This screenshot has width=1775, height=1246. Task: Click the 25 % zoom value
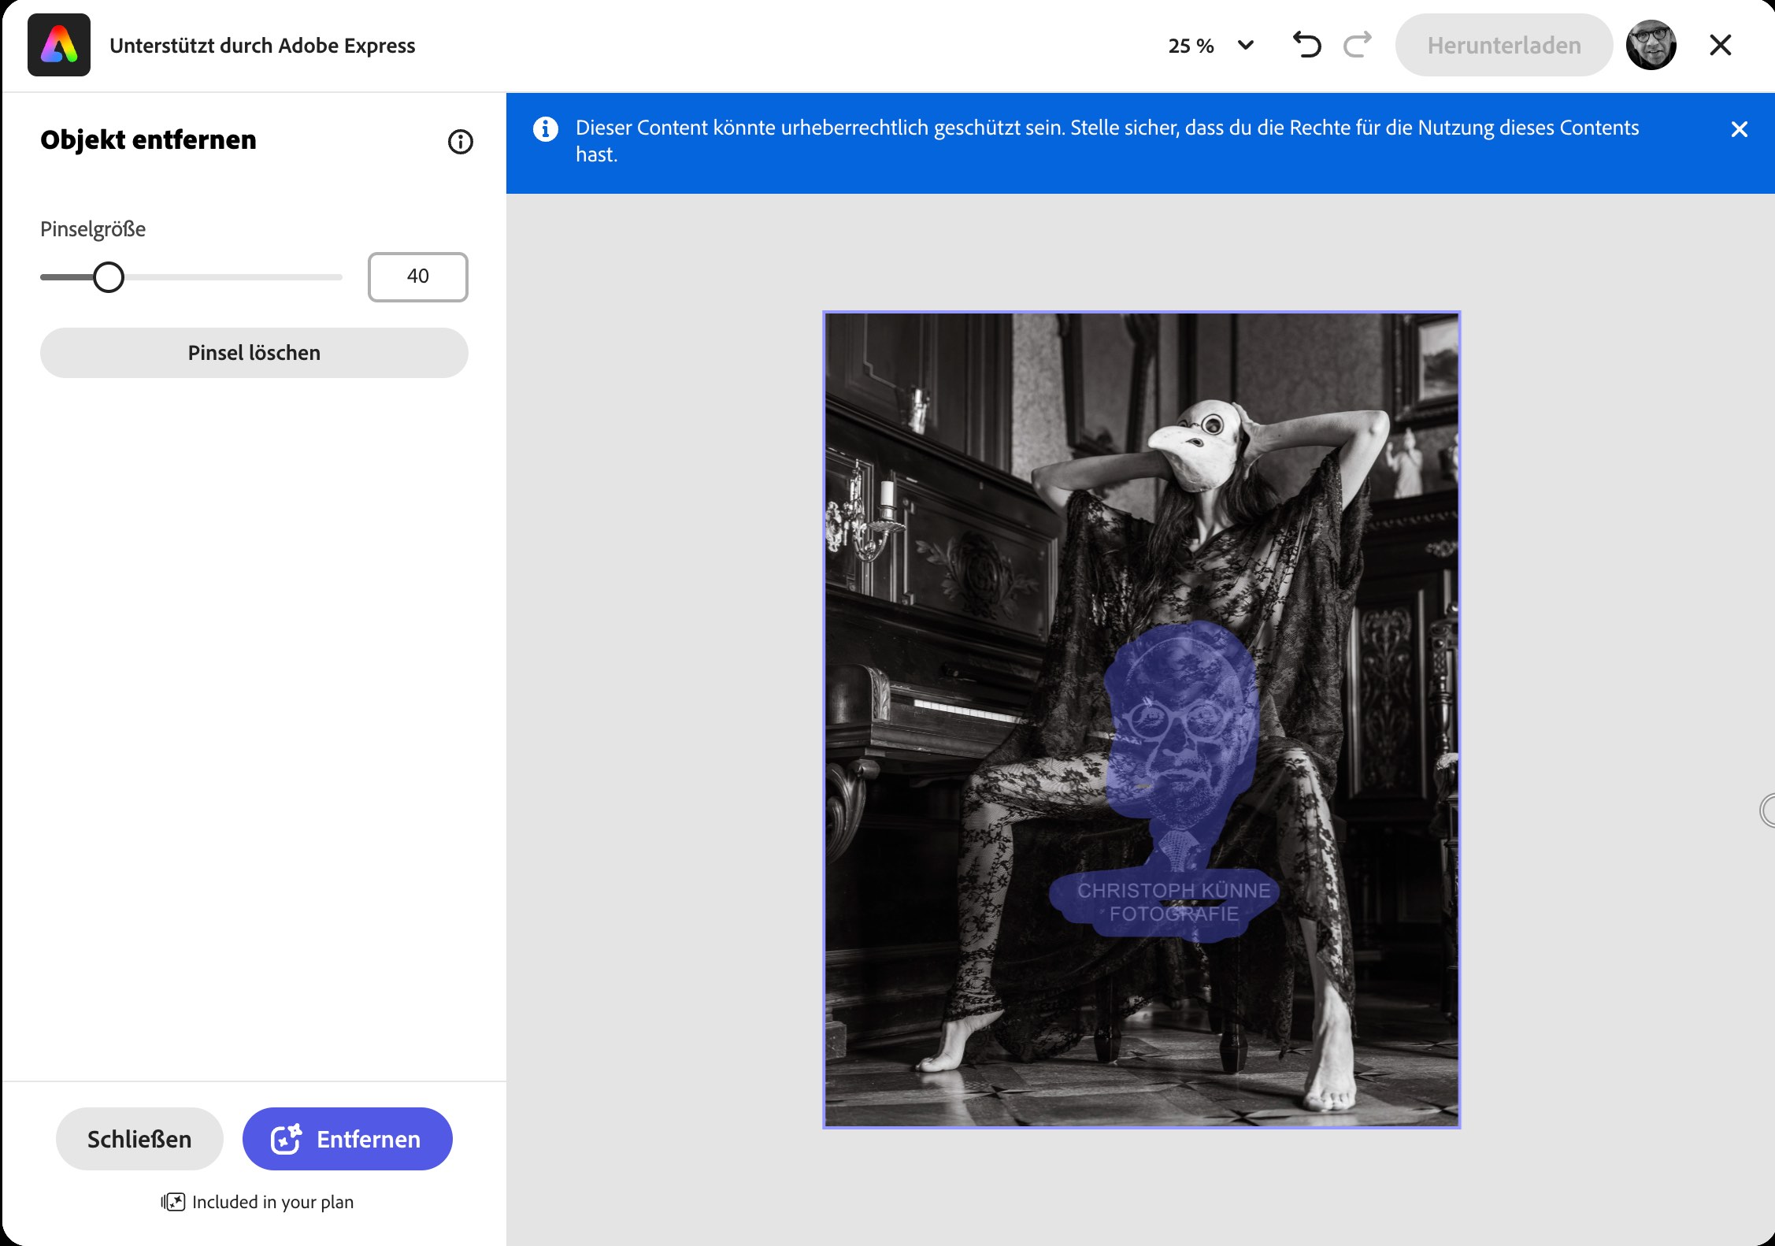pyautogui.click(x=1191, y=46)
